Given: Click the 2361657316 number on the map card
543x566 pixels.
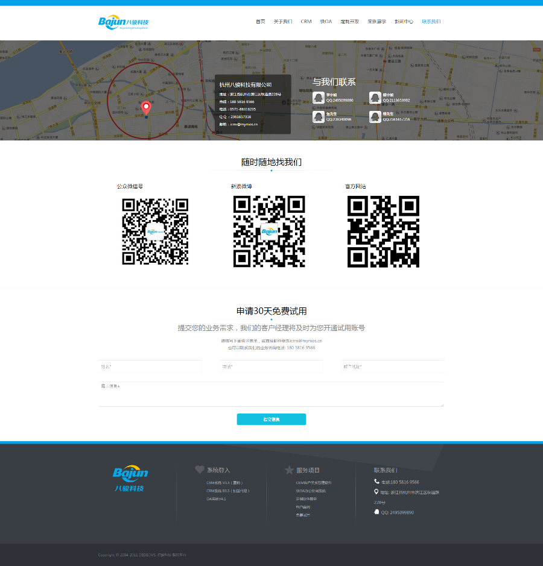Looking at the screenshot, I should click(x=241, y=117).
